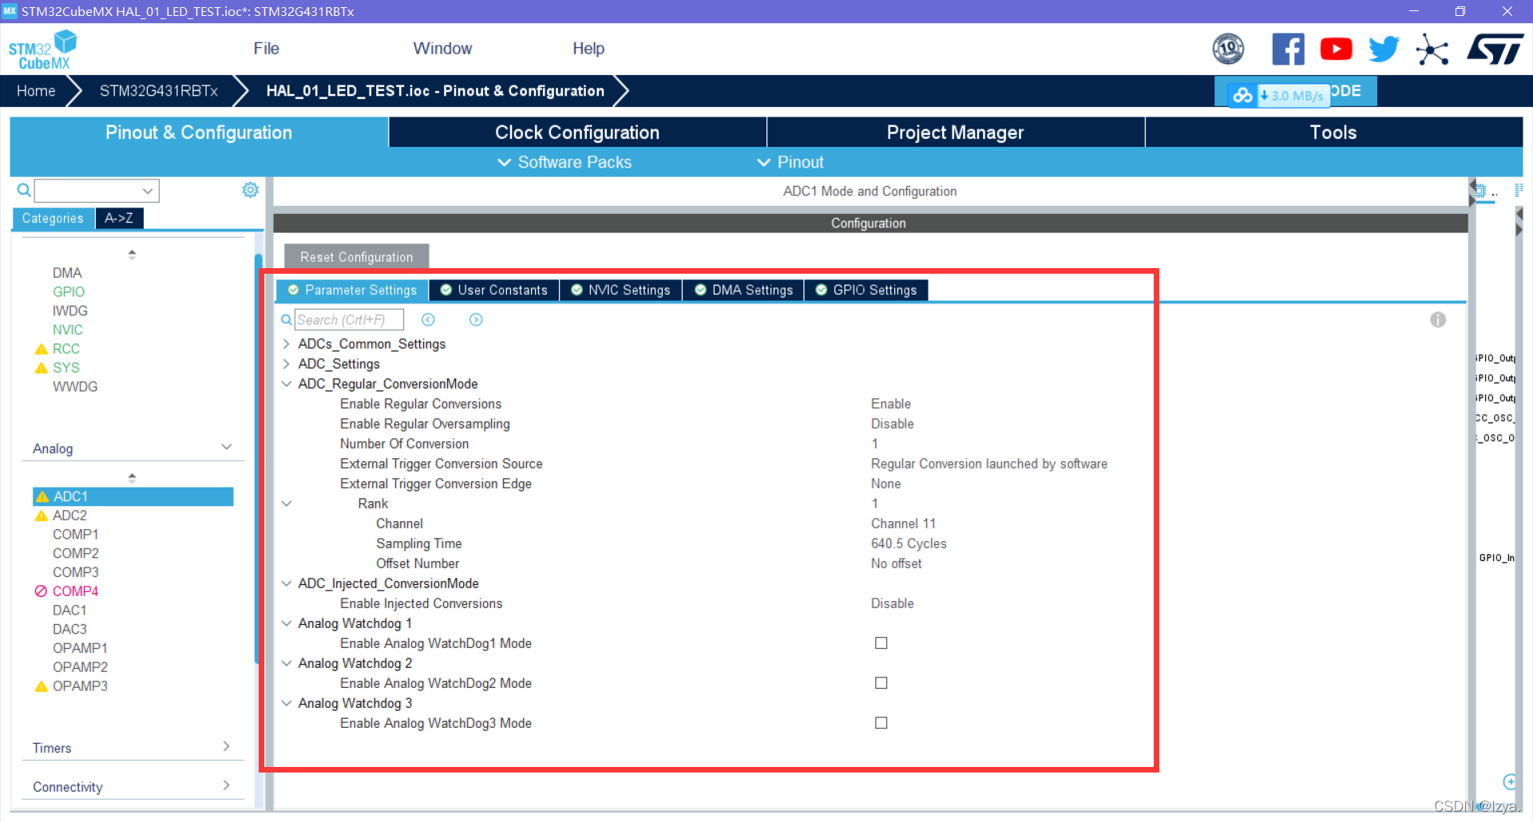Viewport: 1533px width, 822px height.
Task: Select the Parameter Settings tab
Action: 352,290
